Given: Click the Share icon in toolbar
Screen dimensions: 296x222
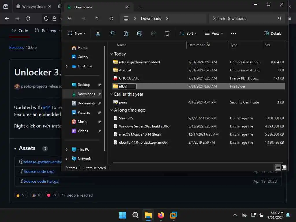Looking at the screenshot, I should point(153,34).
